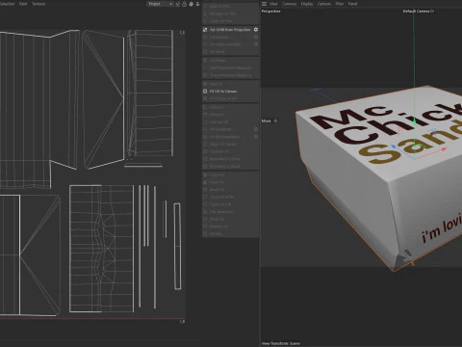Click the down-arrow icon right of the lock
The image size is (462, 347).
coord(197,4)
